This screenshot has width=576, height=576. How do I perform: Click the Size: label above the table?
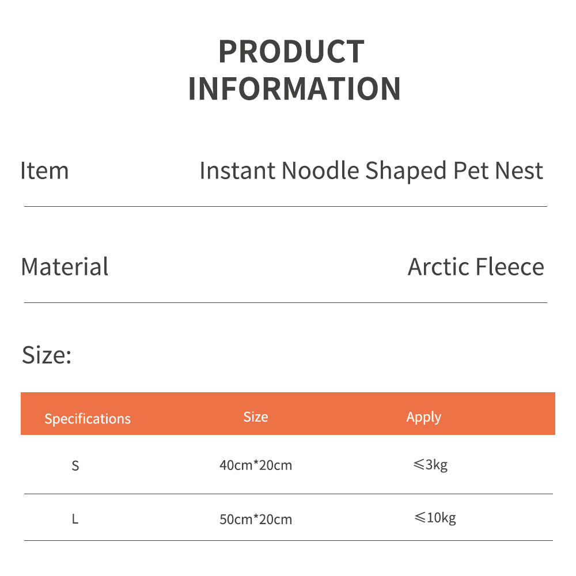(47, 355)
